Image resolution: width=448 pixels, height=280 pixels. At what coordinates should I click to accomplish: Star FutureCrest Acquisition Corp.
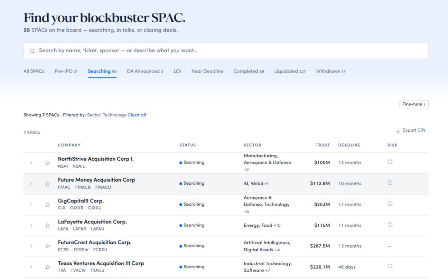[48, 246]
